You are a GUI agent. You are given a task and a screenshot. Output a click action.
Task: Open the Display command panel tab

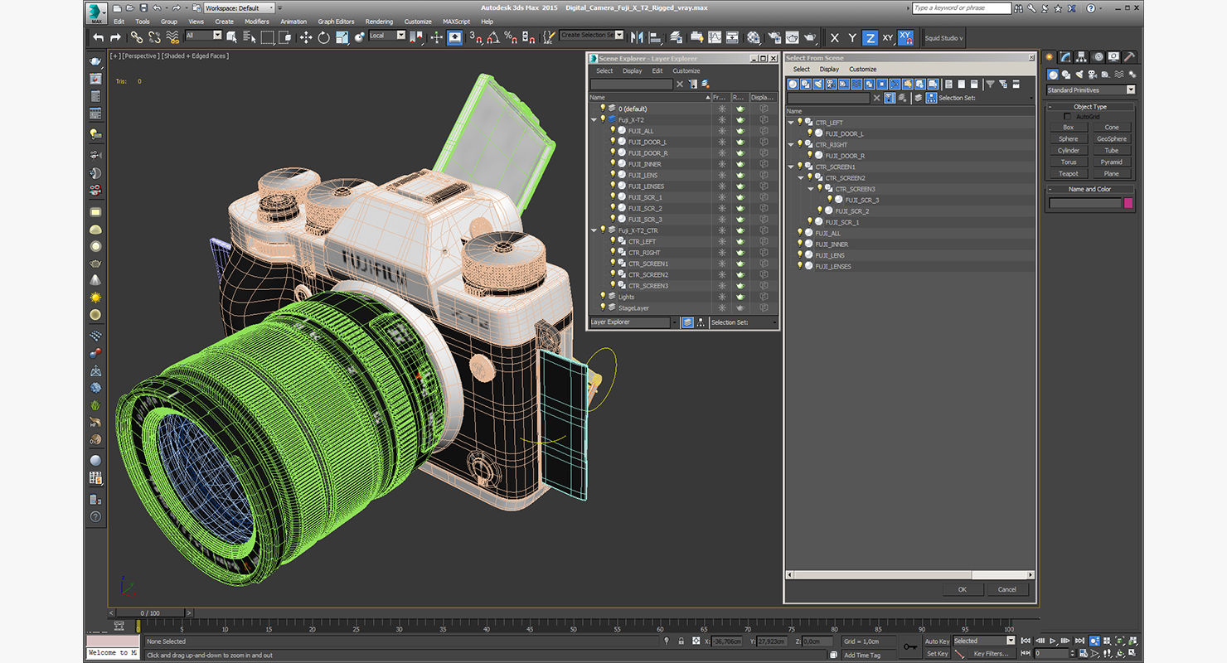click(x=1113, y=56)
